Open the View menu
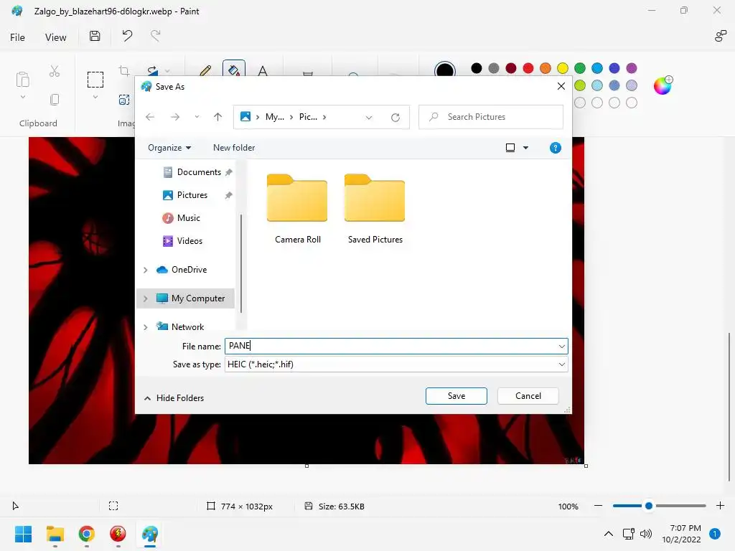Image resolution: width=735 pixels, height=551 pixels. pyautogui.click(x=55, y=37)
